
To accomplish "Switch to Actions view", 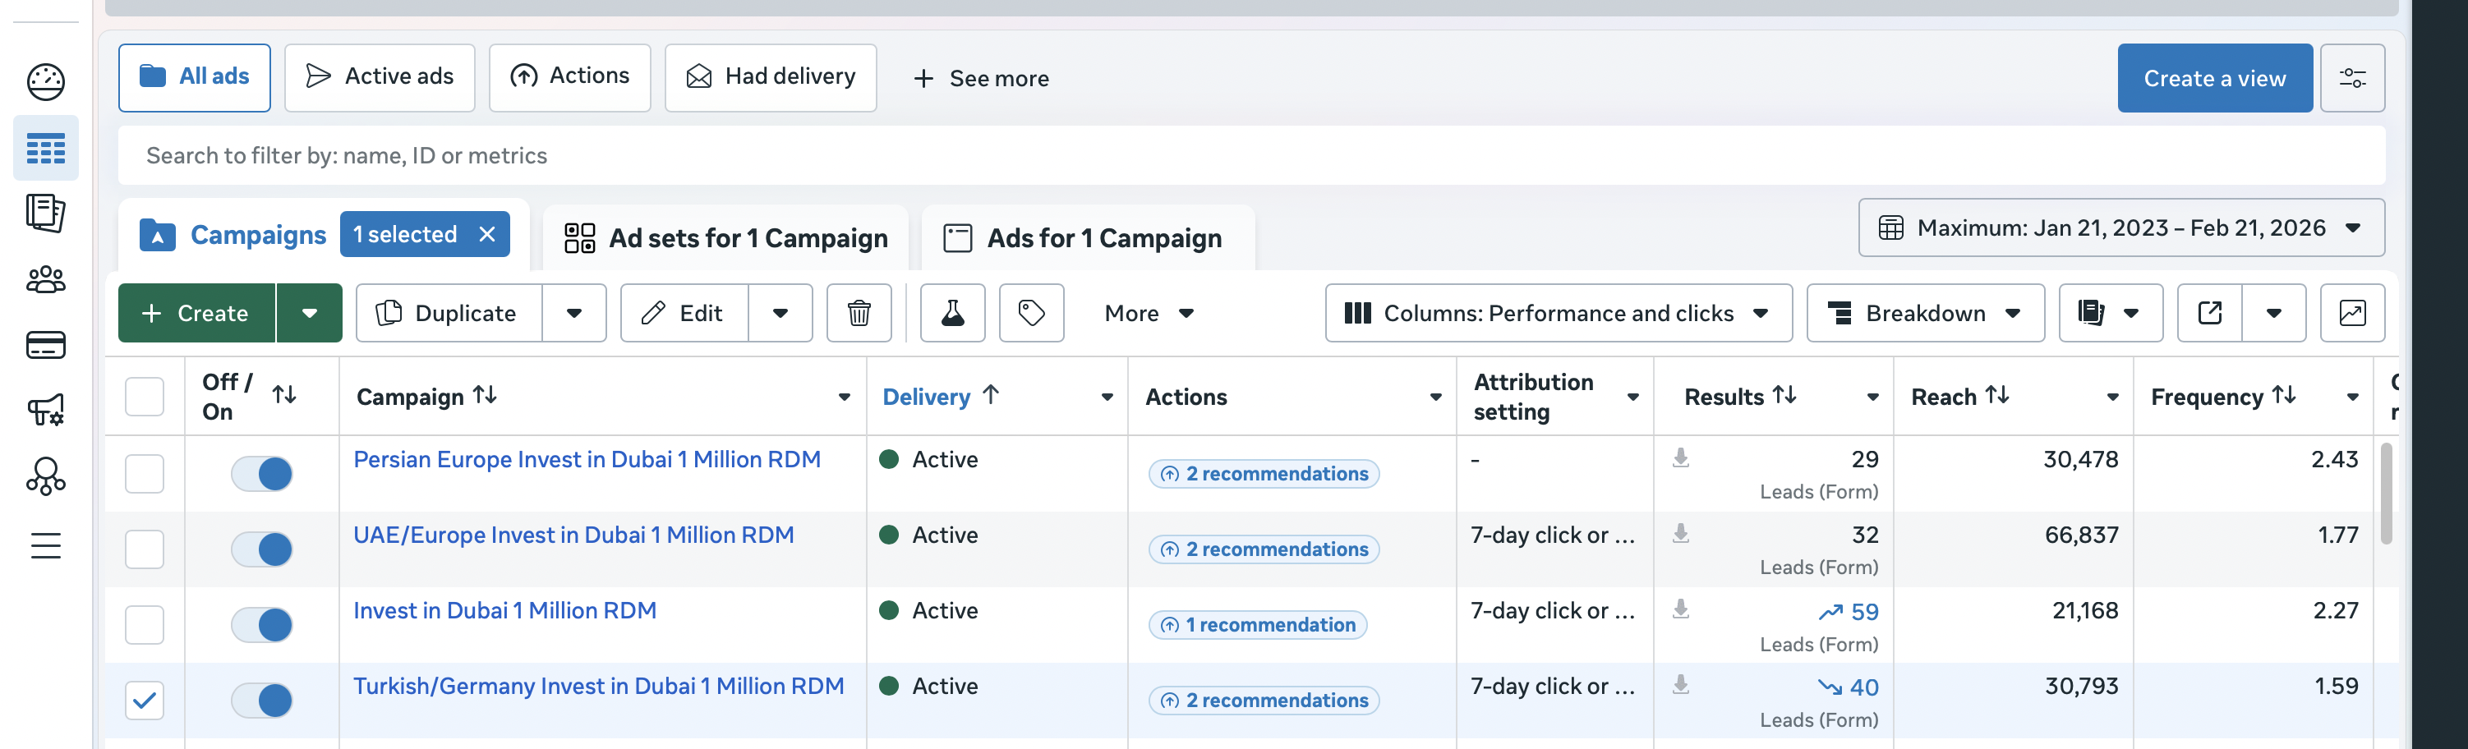I will pos(570,76).
